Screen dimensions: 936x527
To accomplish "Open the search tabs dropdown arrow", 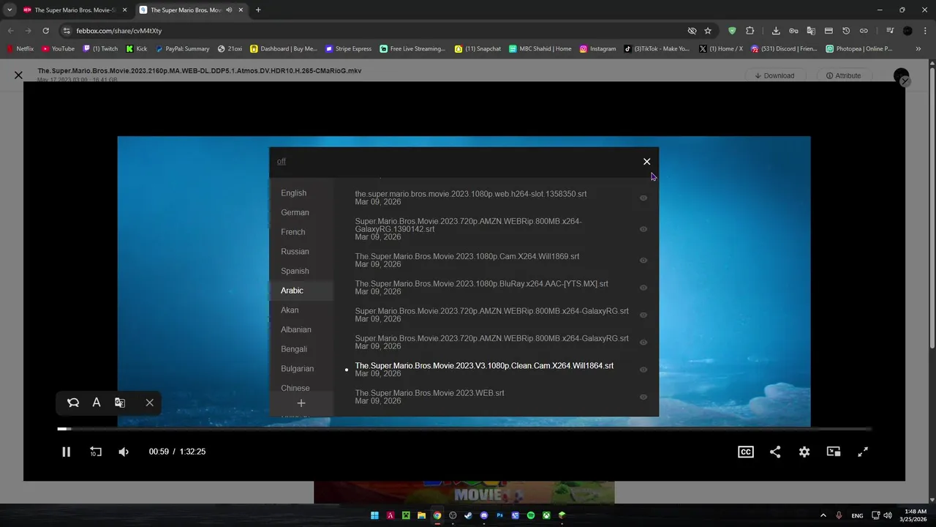I will point(10,10).
